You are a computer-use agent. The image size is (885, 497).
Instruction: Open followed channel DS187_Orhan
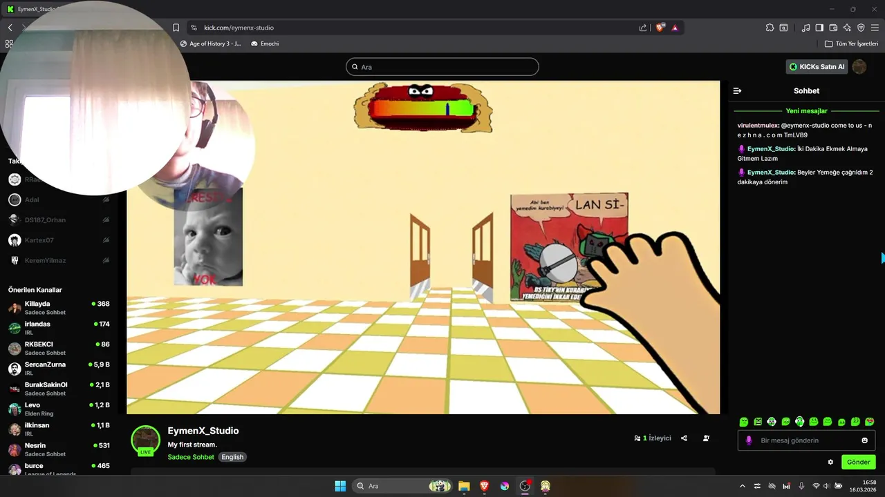tap(59, 220)
